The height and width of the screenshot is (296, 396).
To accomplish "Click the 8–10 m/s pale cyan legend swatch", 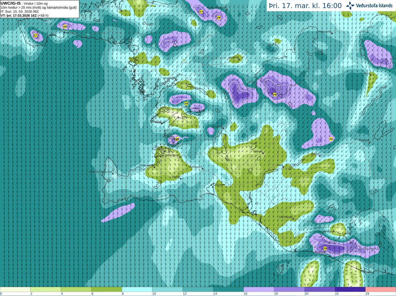I will 137,290.
